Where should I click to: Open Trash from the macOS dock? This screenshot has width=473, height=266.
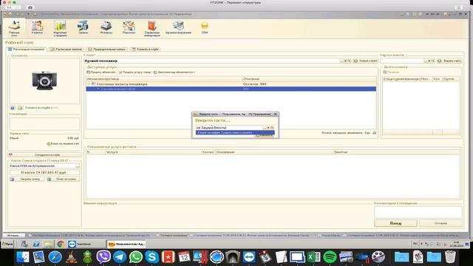(450, 257)
